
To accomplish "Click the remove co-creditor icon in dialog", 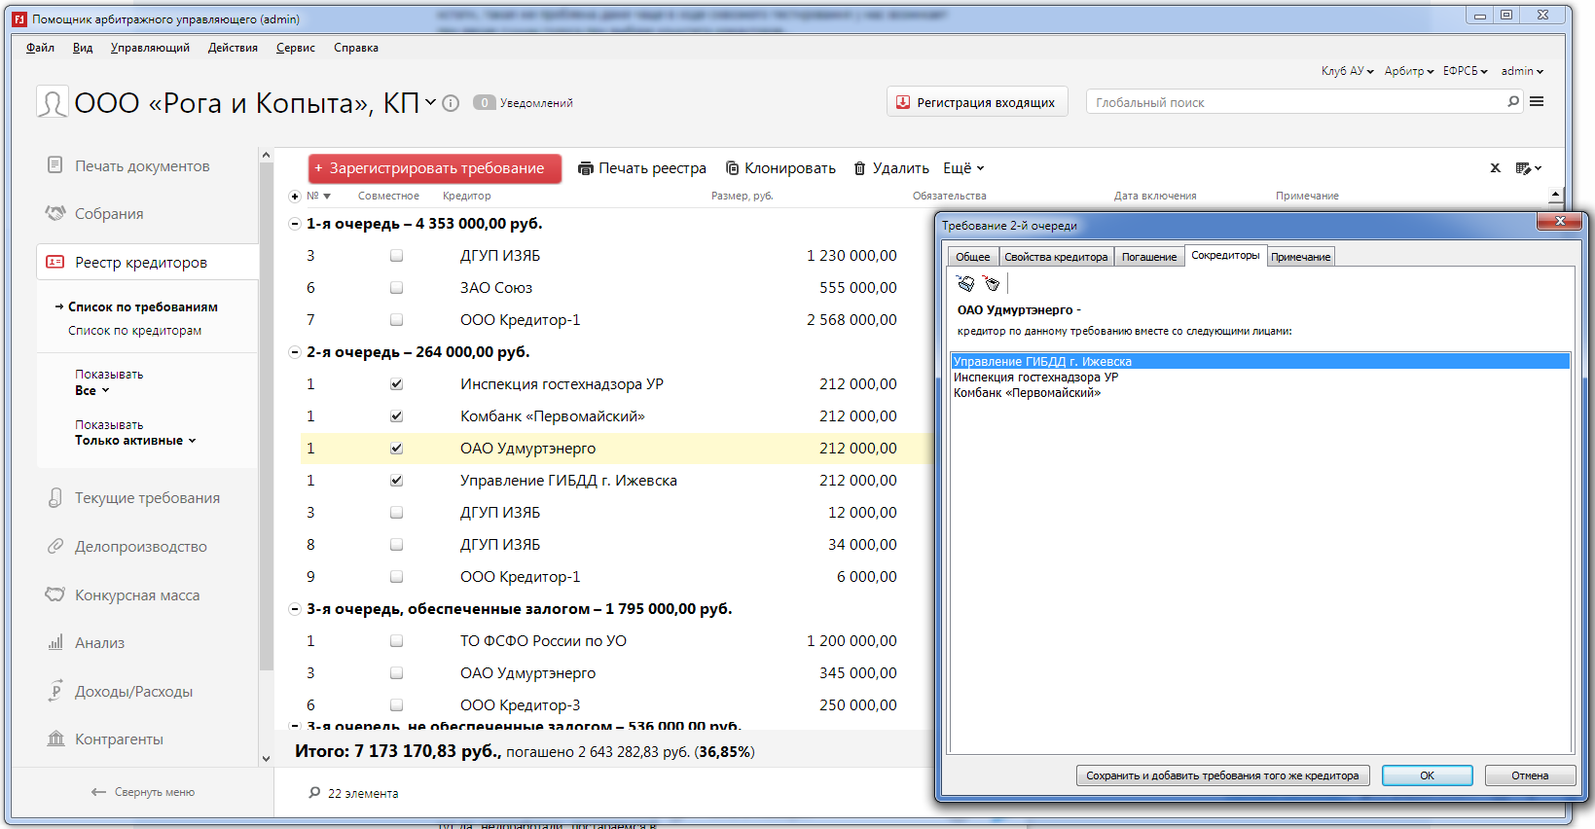I will point(992,283).
